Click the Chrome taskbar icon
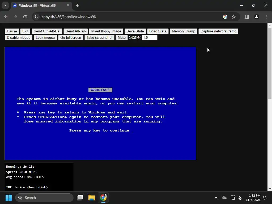 (103, 198)
